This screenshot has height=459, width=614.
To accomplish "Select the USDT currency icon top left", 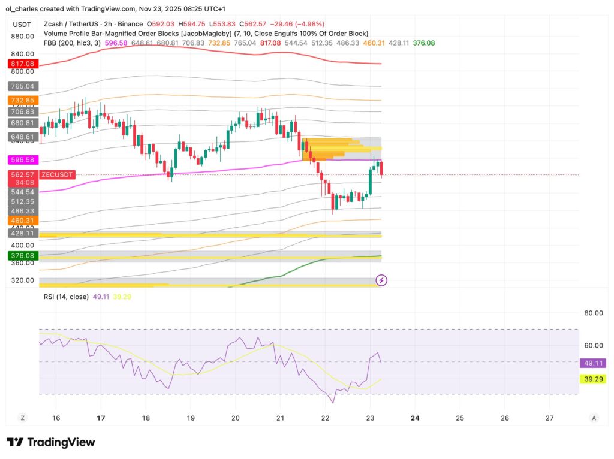I will pyautogui.click(x=22, y=25).
